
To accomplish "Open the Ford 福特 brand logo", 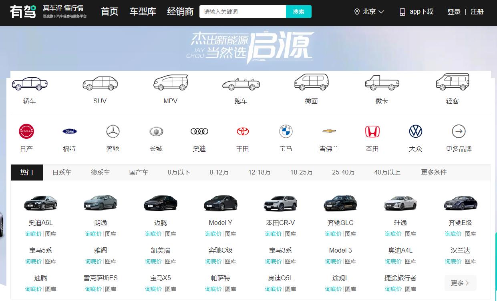I will click(x=70, y=131).
